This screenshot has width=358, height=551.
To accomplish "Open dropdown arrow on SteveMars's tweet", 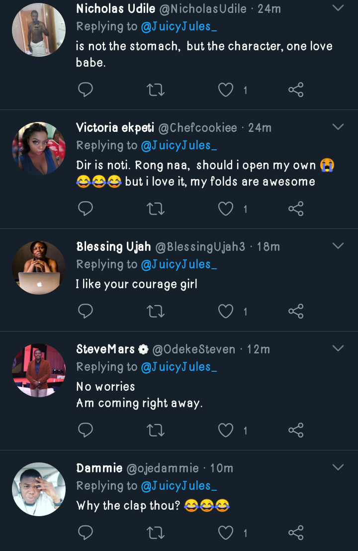I will pos(338,348).
